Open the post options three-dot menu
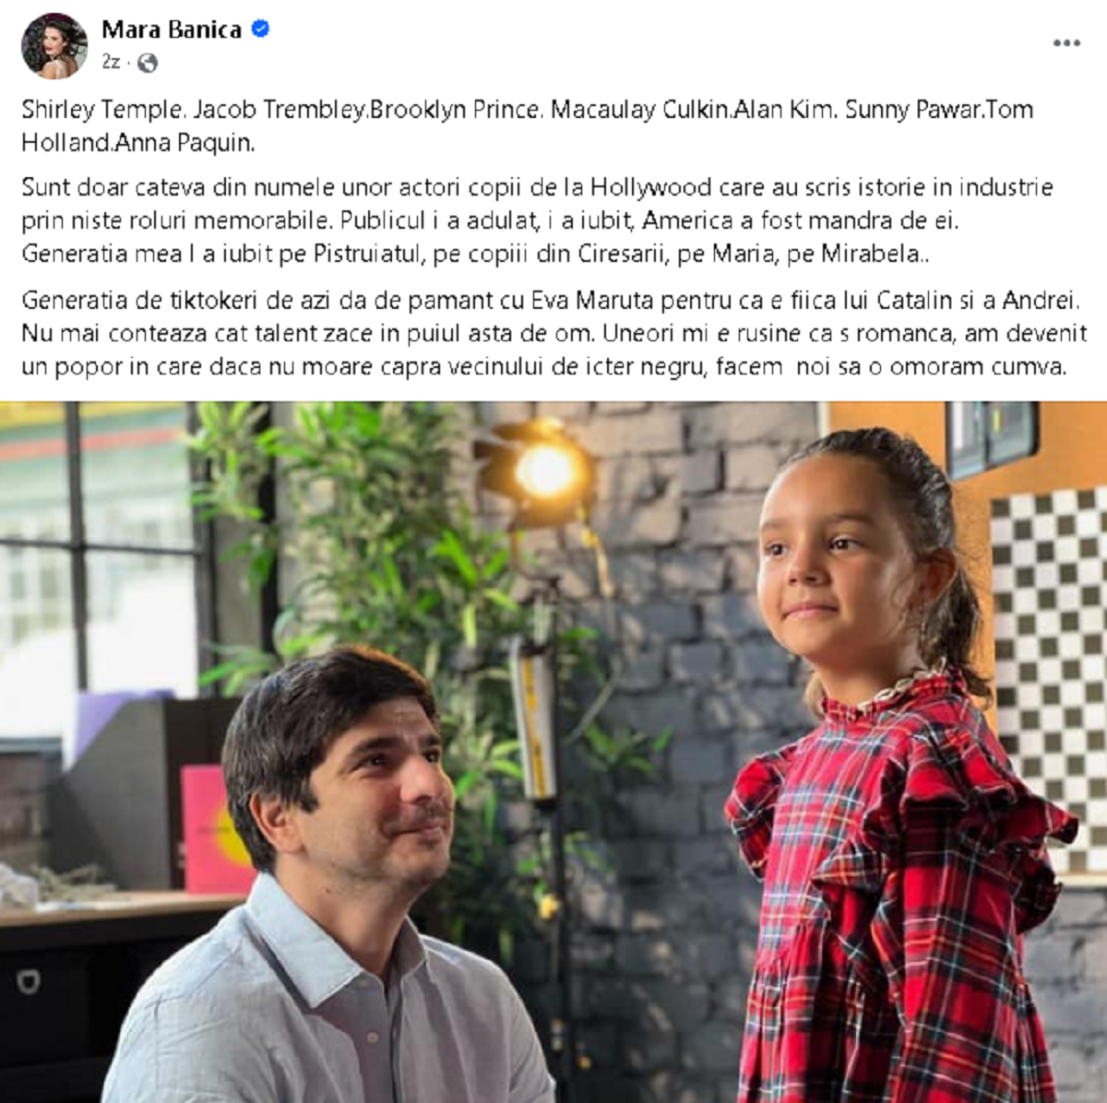The width and height of the screenshot is (1107, 1103). coord(1066,43)
